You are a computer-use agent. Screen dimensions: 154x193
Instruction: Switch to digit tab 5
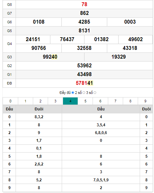coord(85,101)
